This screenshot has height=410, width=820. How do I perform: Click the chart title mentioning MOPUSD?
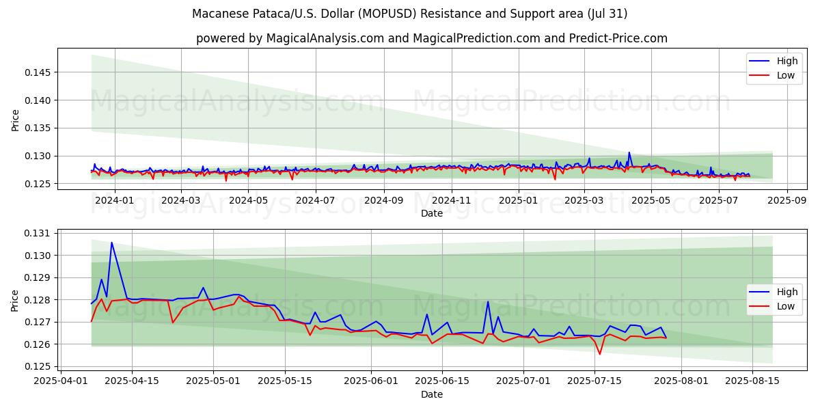[x=410, y=14]
